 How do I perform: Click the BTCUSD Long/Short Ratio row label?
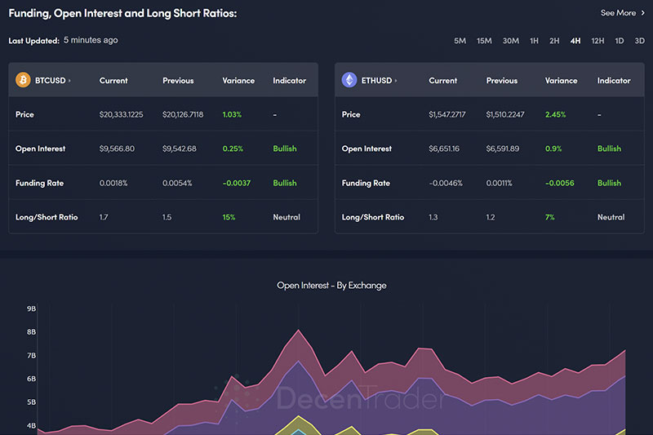click(47, 217)
